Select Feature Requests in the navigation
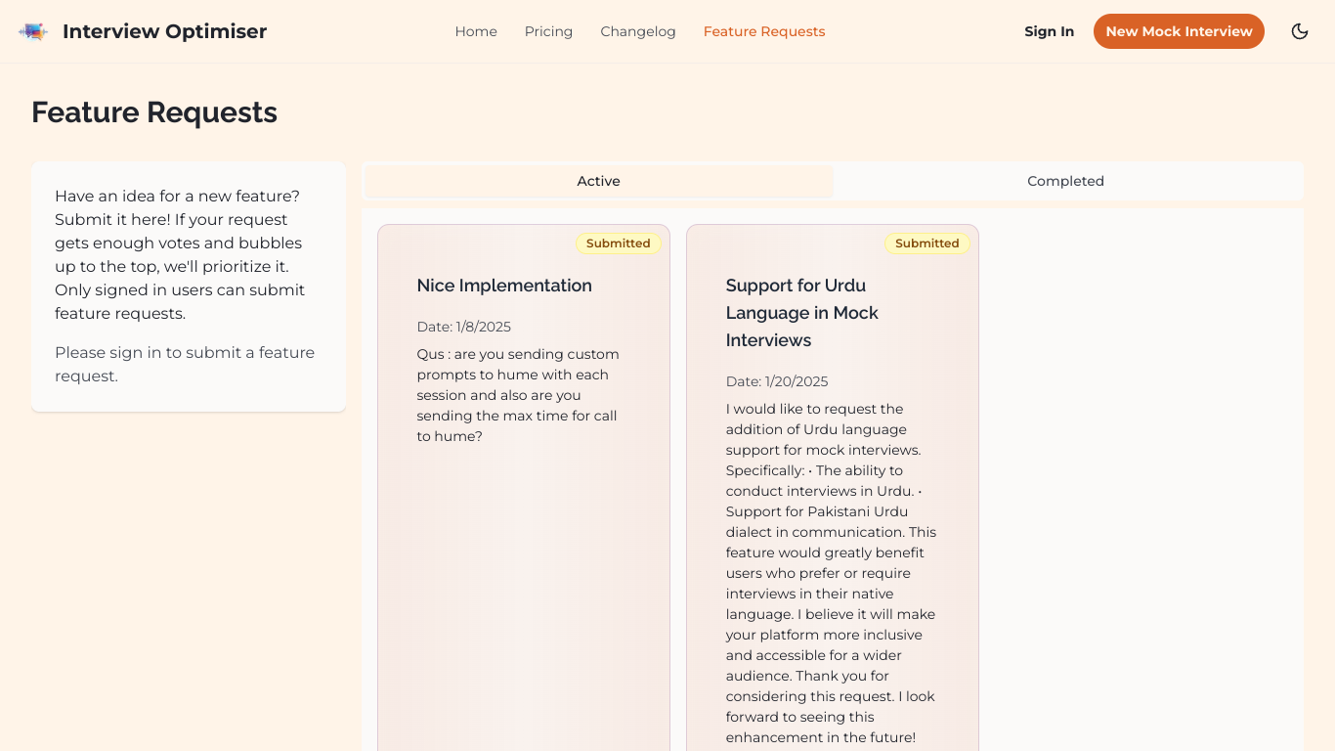The image size is (1335, 751). tap(764, 31)
